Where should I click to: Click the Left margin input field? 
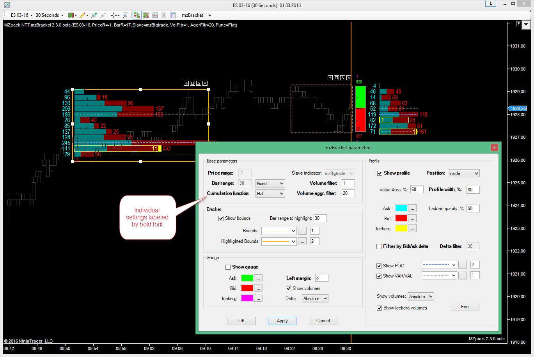322,278
